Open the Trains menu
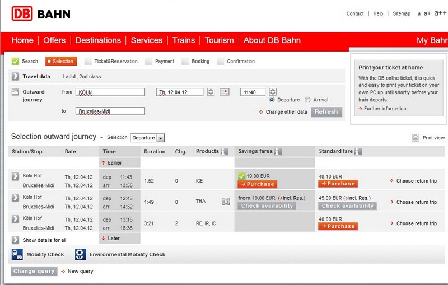Screen dimensions: 448x285 click(x=184, y=40)
